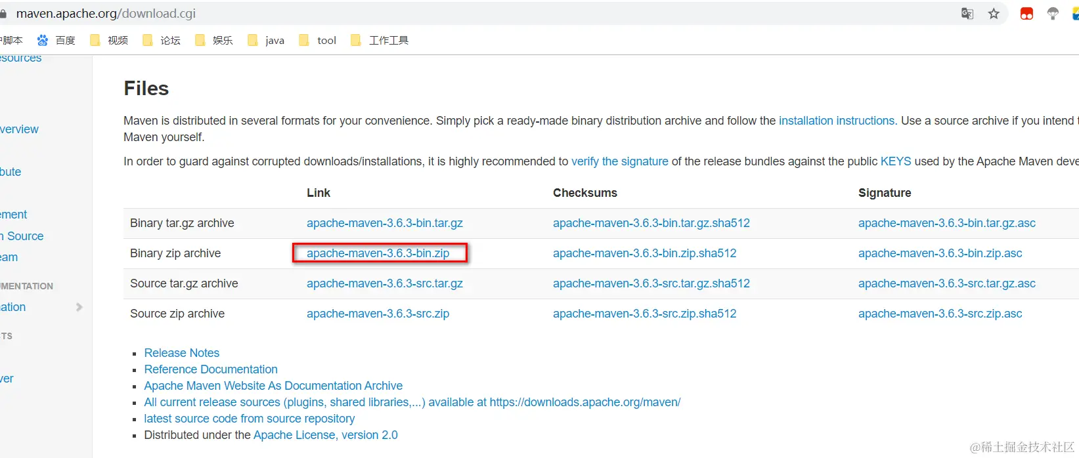Image resolution: width=1079 pixels, height=458 pixels.
Task: Click the sidebar link ending in 'ement'
Action: tap(13, 215)
